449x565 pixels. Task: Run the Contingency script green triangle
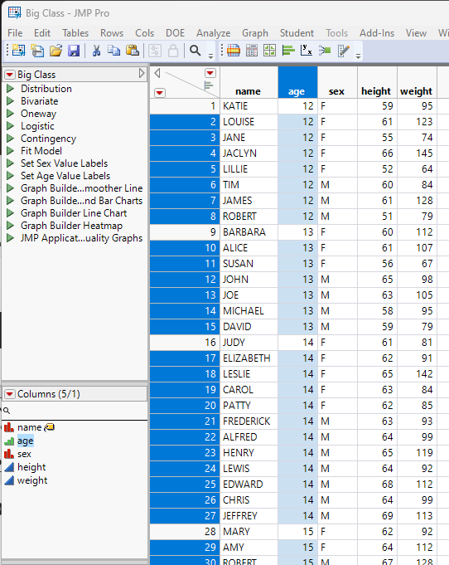point(11,139)
